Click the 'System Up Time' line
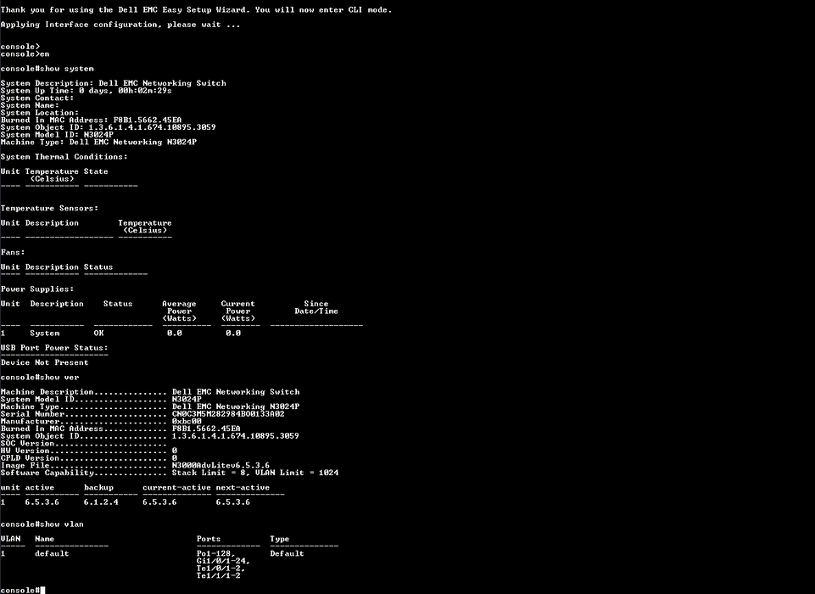 pos(87,91)
